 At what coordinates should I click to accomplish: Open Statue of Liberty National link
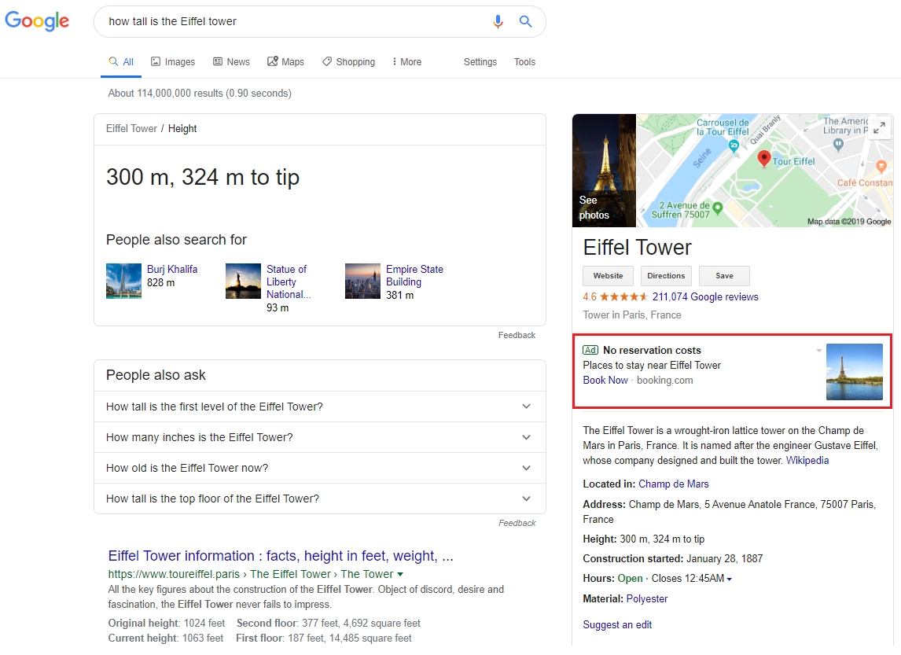pyautogui.click(x=289, y=282)
